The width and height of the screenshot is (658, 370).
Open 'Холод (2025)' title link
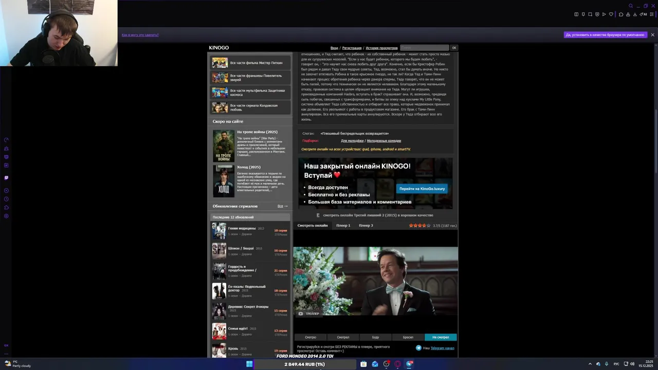pyautogui.click(x=249, y=167)
